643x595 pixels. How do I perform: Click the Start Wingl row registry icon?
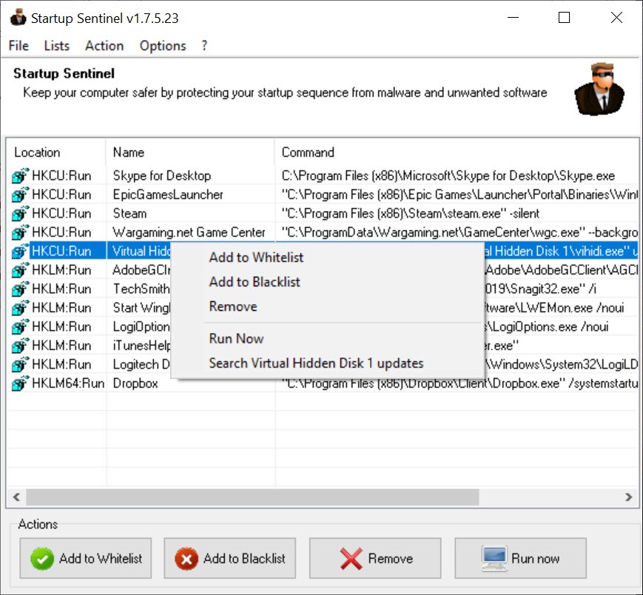pyautogui.click(x=20, y=308)
